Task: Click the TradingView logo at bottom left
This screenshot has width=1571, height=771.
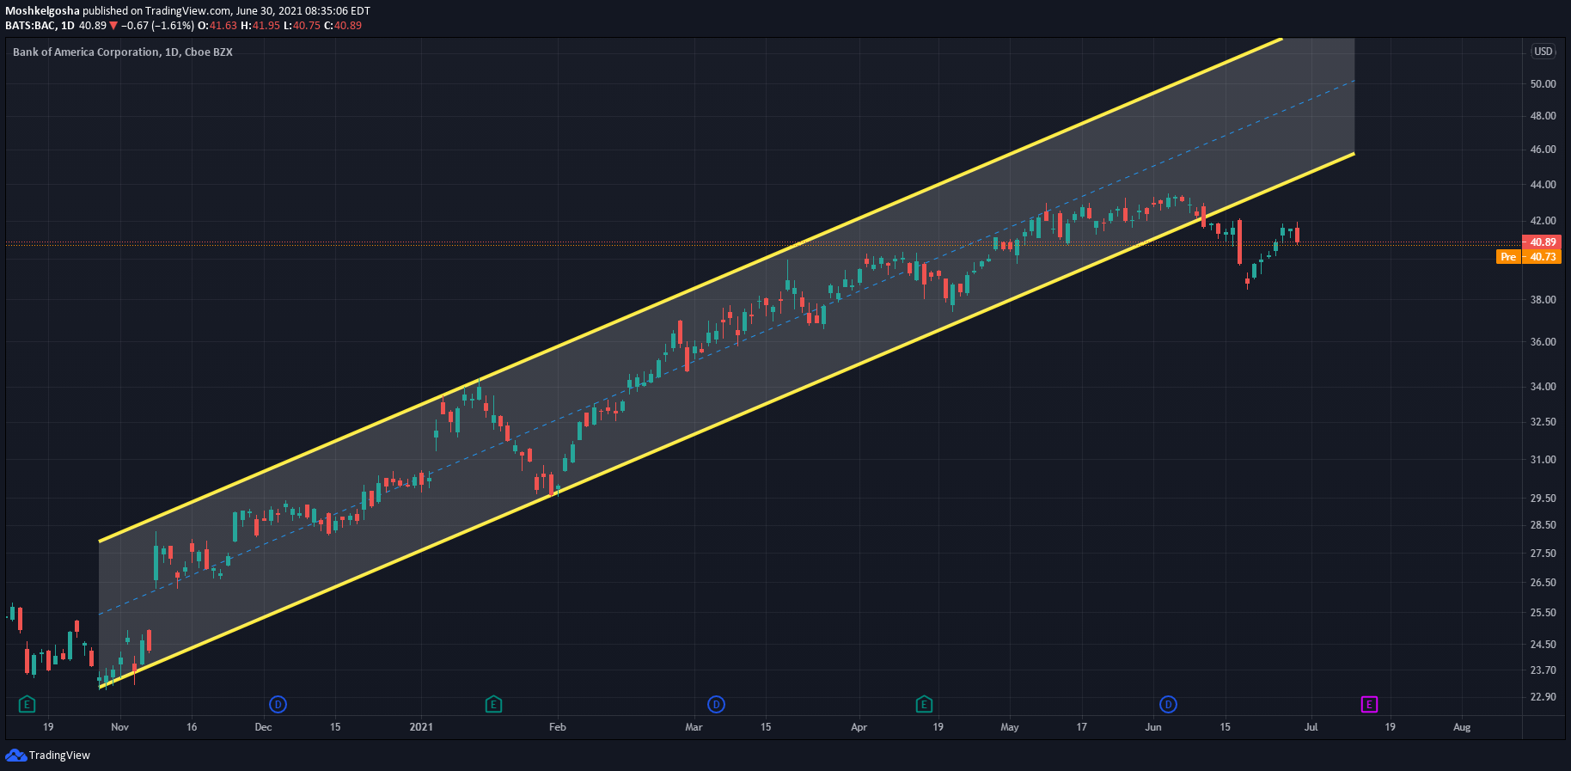Action: point(48,756)
